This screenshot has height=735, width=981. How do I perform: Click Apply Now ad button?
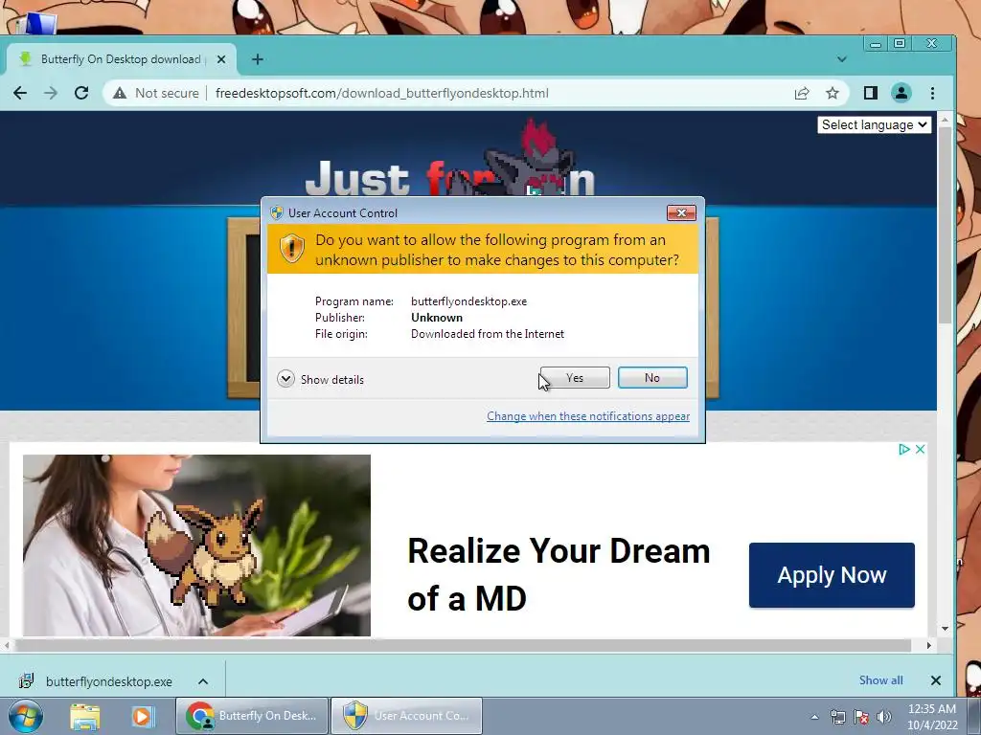tap(832, 575)
